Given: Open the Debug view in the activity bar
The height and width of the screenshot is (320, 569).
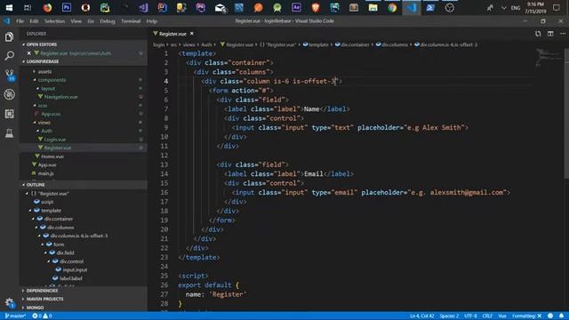Looking at the screenshot, I should [9, 94].
